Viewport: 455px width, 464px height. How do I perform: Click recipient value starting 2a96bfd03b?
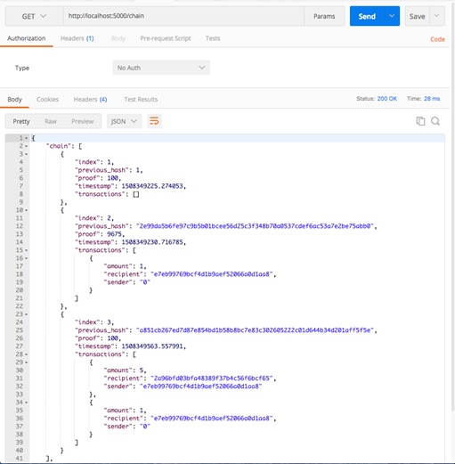(x=212, y=379)
